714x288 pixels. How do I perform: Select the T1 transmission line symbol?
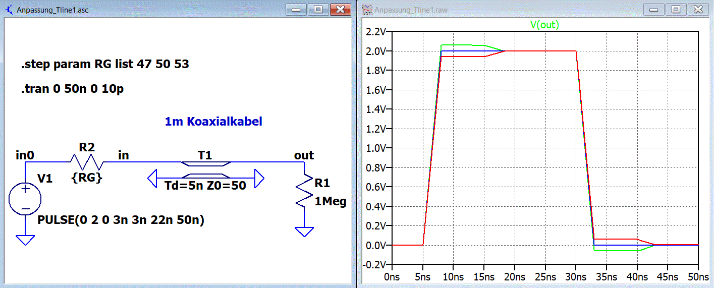[x=206, y=170]
